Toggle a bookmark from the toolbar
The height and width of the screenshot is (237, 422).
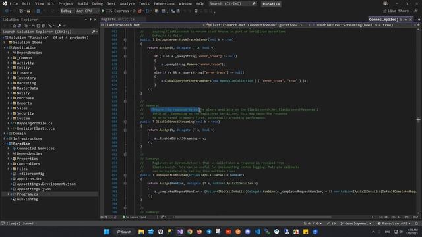pyautogui.click(x=196, y=11)
